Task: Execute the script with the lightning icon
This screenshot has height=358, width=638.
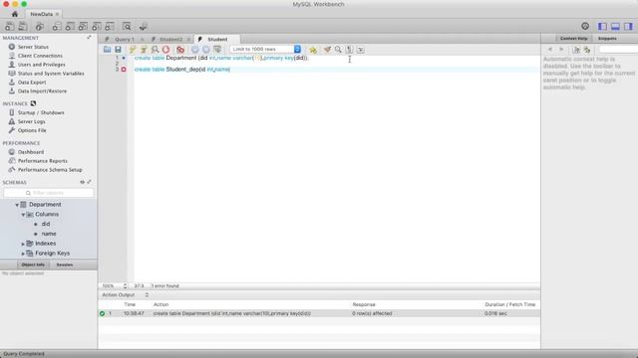Action: (x=133, y=50)
